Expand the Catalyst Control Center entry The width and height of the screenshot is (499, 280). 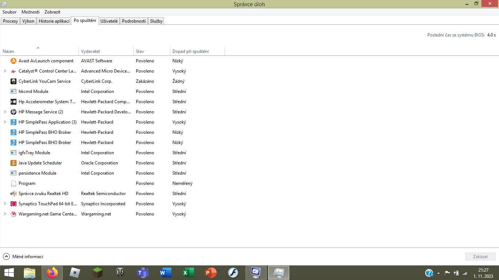5,71
